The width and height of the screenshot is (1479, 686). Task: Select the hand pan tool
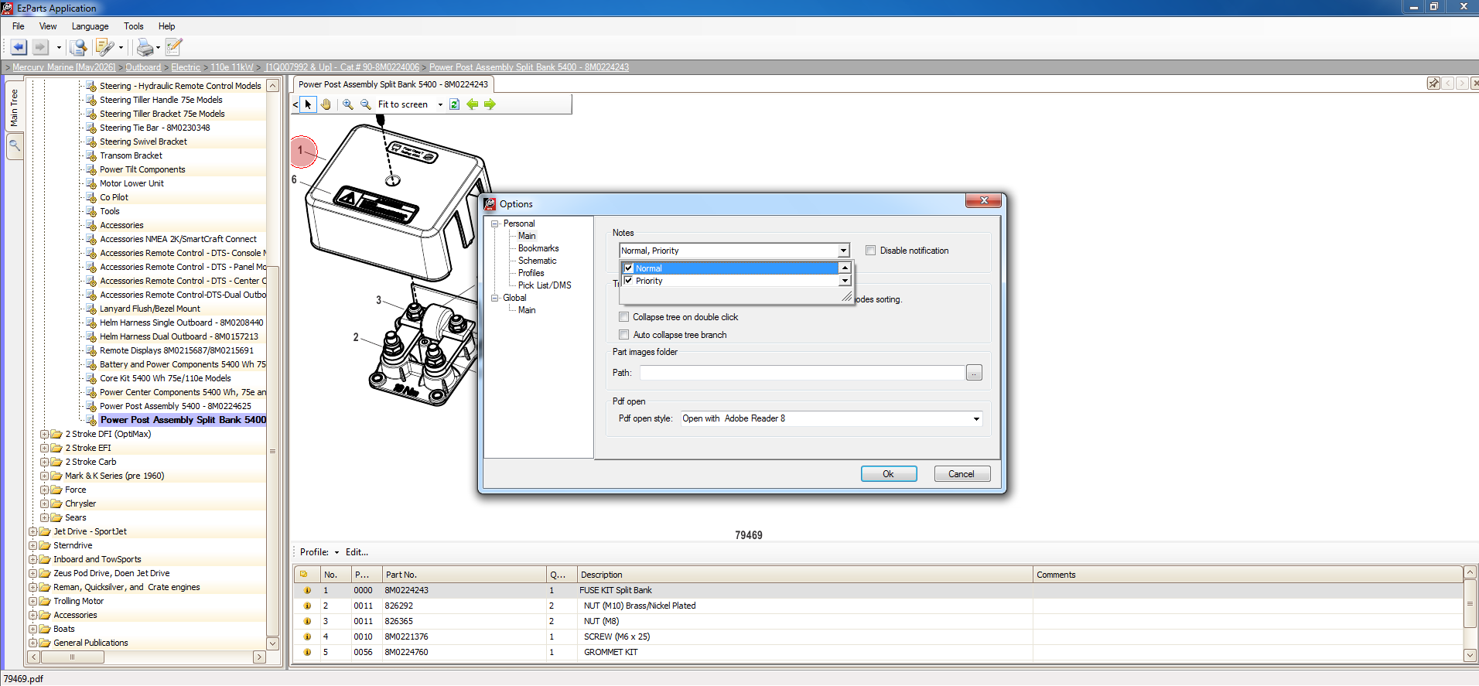326,104
